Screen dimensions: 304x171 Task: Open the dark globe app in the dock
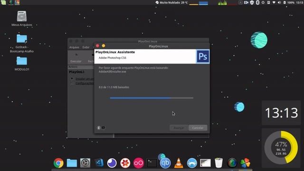pyautogui.click(x=232, y=163)
